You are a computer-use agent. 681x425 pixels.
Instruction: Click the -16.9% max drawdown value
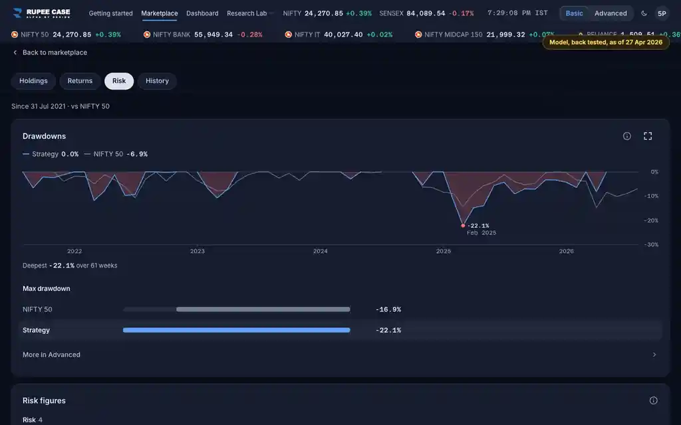388,309
